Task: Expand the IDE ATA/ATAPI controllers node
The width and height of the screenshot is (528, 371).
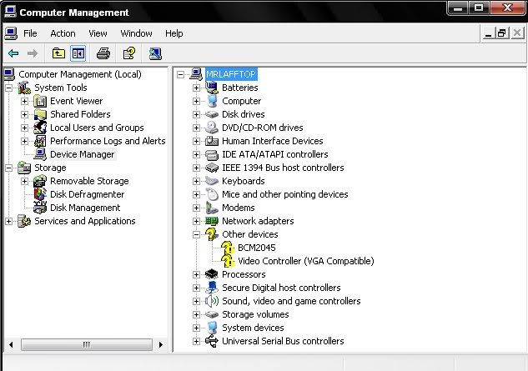Action: point(196,154)
